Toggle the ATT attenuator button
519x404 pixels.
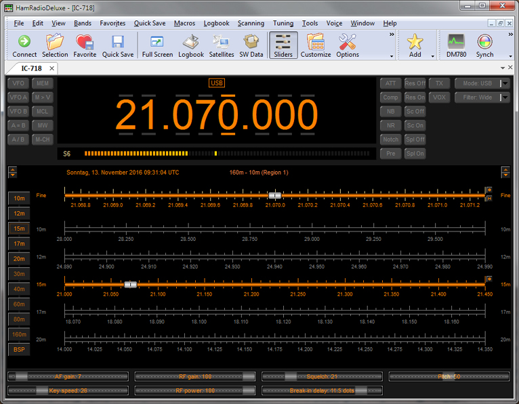[x=390, y=83]
